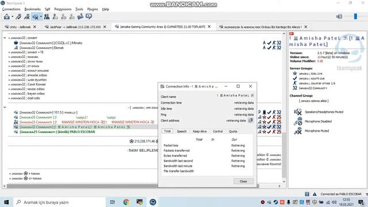Adjust the blue volume slider handle
This screenshot has height=207, width=368.
[x=355, y=16]
